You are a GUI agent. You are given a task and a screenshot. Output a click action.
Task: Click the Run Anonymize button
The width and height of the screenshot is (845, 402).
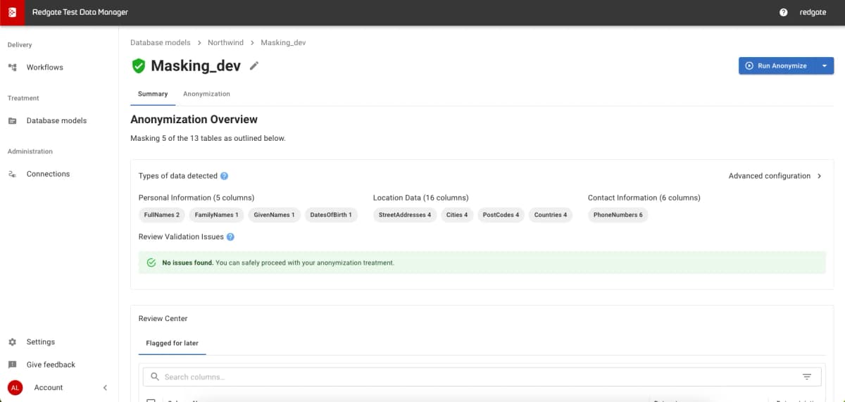777,65
